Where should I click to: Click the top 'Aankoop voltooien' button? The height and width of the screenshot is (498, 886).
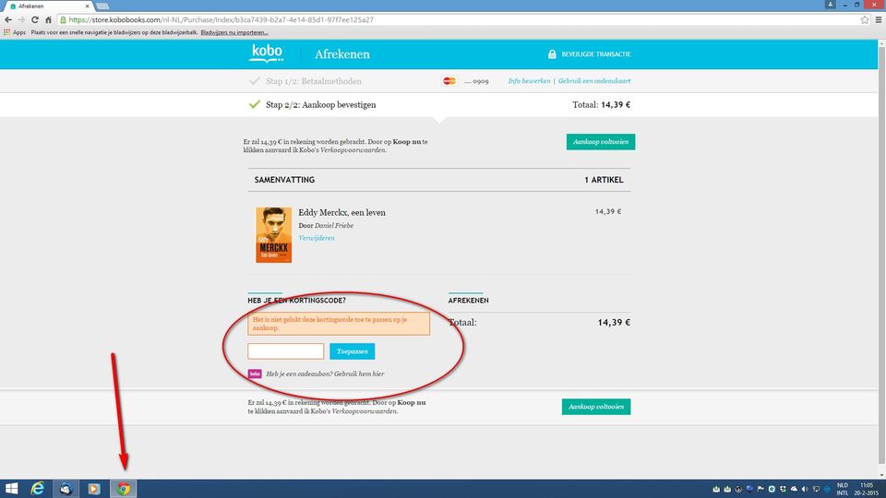[x=601, y=142]
